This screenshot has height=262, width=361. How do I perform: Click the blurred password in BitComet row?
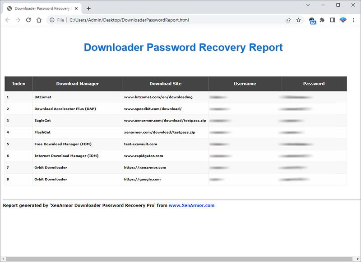(x=296, y=97)
